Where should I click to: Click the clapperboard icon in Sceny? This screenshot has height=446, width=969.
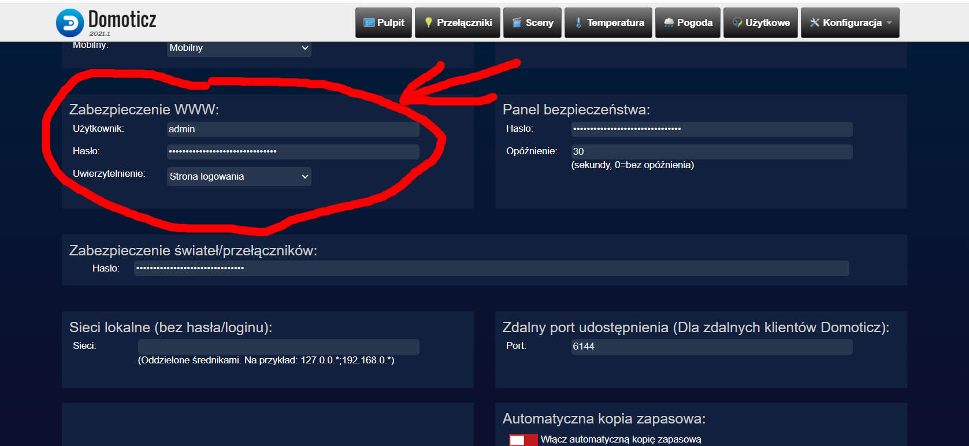pyautogui.click(x=517, y=23)
